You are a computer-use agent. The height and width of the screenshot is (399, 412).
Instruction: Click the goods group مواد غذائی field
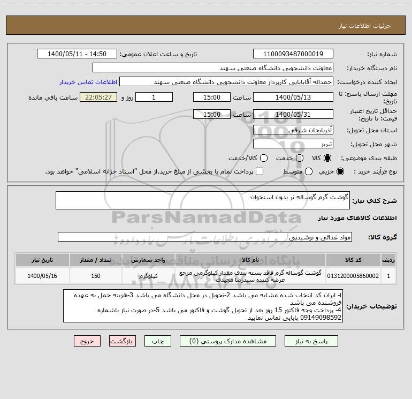coord(205,237)
